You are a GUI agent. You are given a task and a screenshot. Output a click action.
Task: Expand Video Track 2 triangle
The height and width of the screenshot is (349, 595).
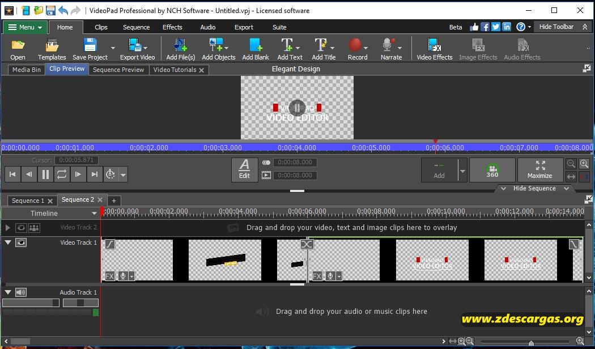7,228
